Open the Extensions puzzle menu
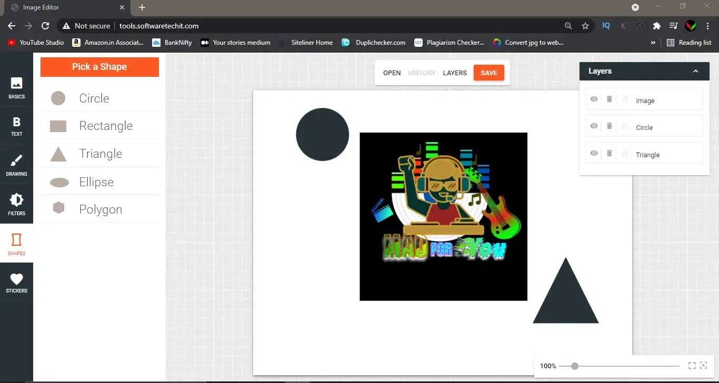The height and width of the screenshot is (383, 719). coord(656,26)
